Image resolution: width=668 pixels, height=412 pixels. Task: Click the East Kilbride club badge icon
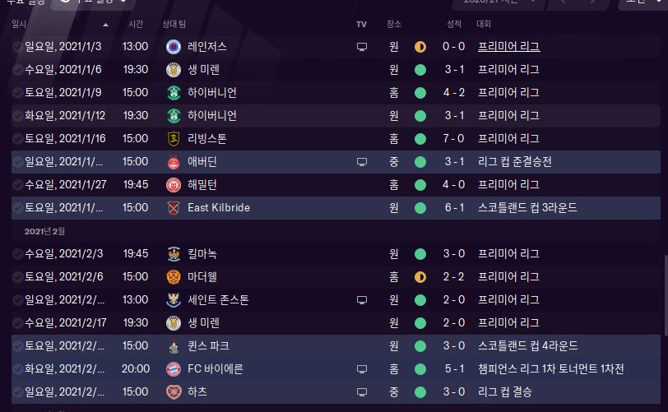click(x=174, y=208)
